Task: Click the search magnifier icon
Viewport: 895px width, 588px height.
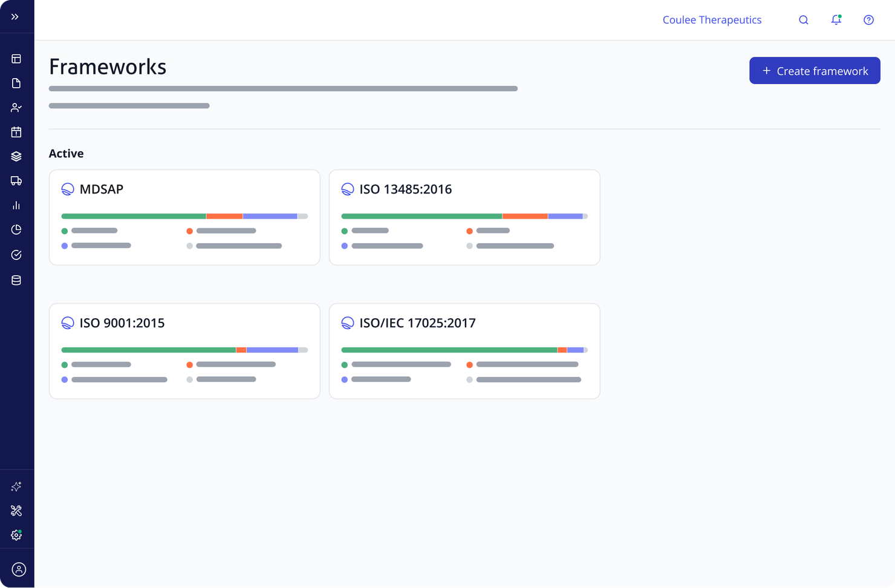Action: click(804, 20)
